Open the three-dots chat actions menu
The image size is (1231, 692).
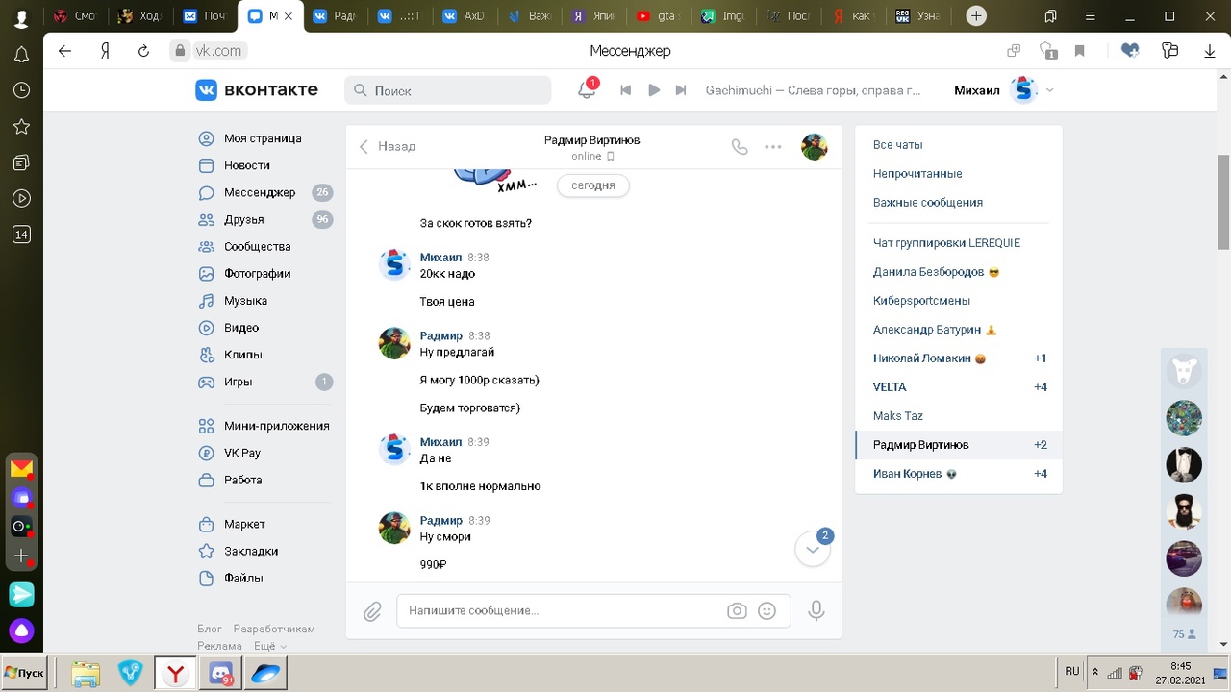click(773, 147)
